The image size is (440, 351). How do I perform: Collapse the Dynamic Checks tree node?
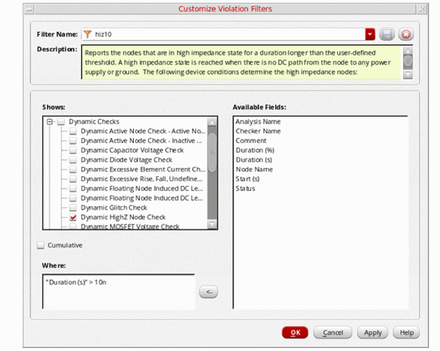[50, 122]
